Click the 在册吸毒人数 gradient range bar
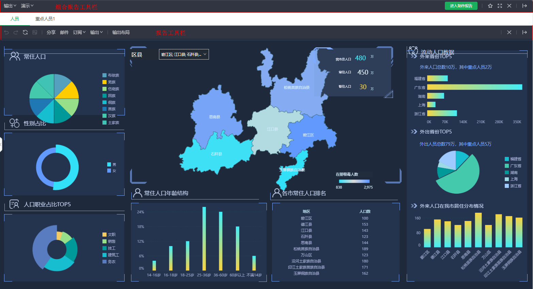The height and width of the screenshot is (289, 533). click(x=354, y=181)
